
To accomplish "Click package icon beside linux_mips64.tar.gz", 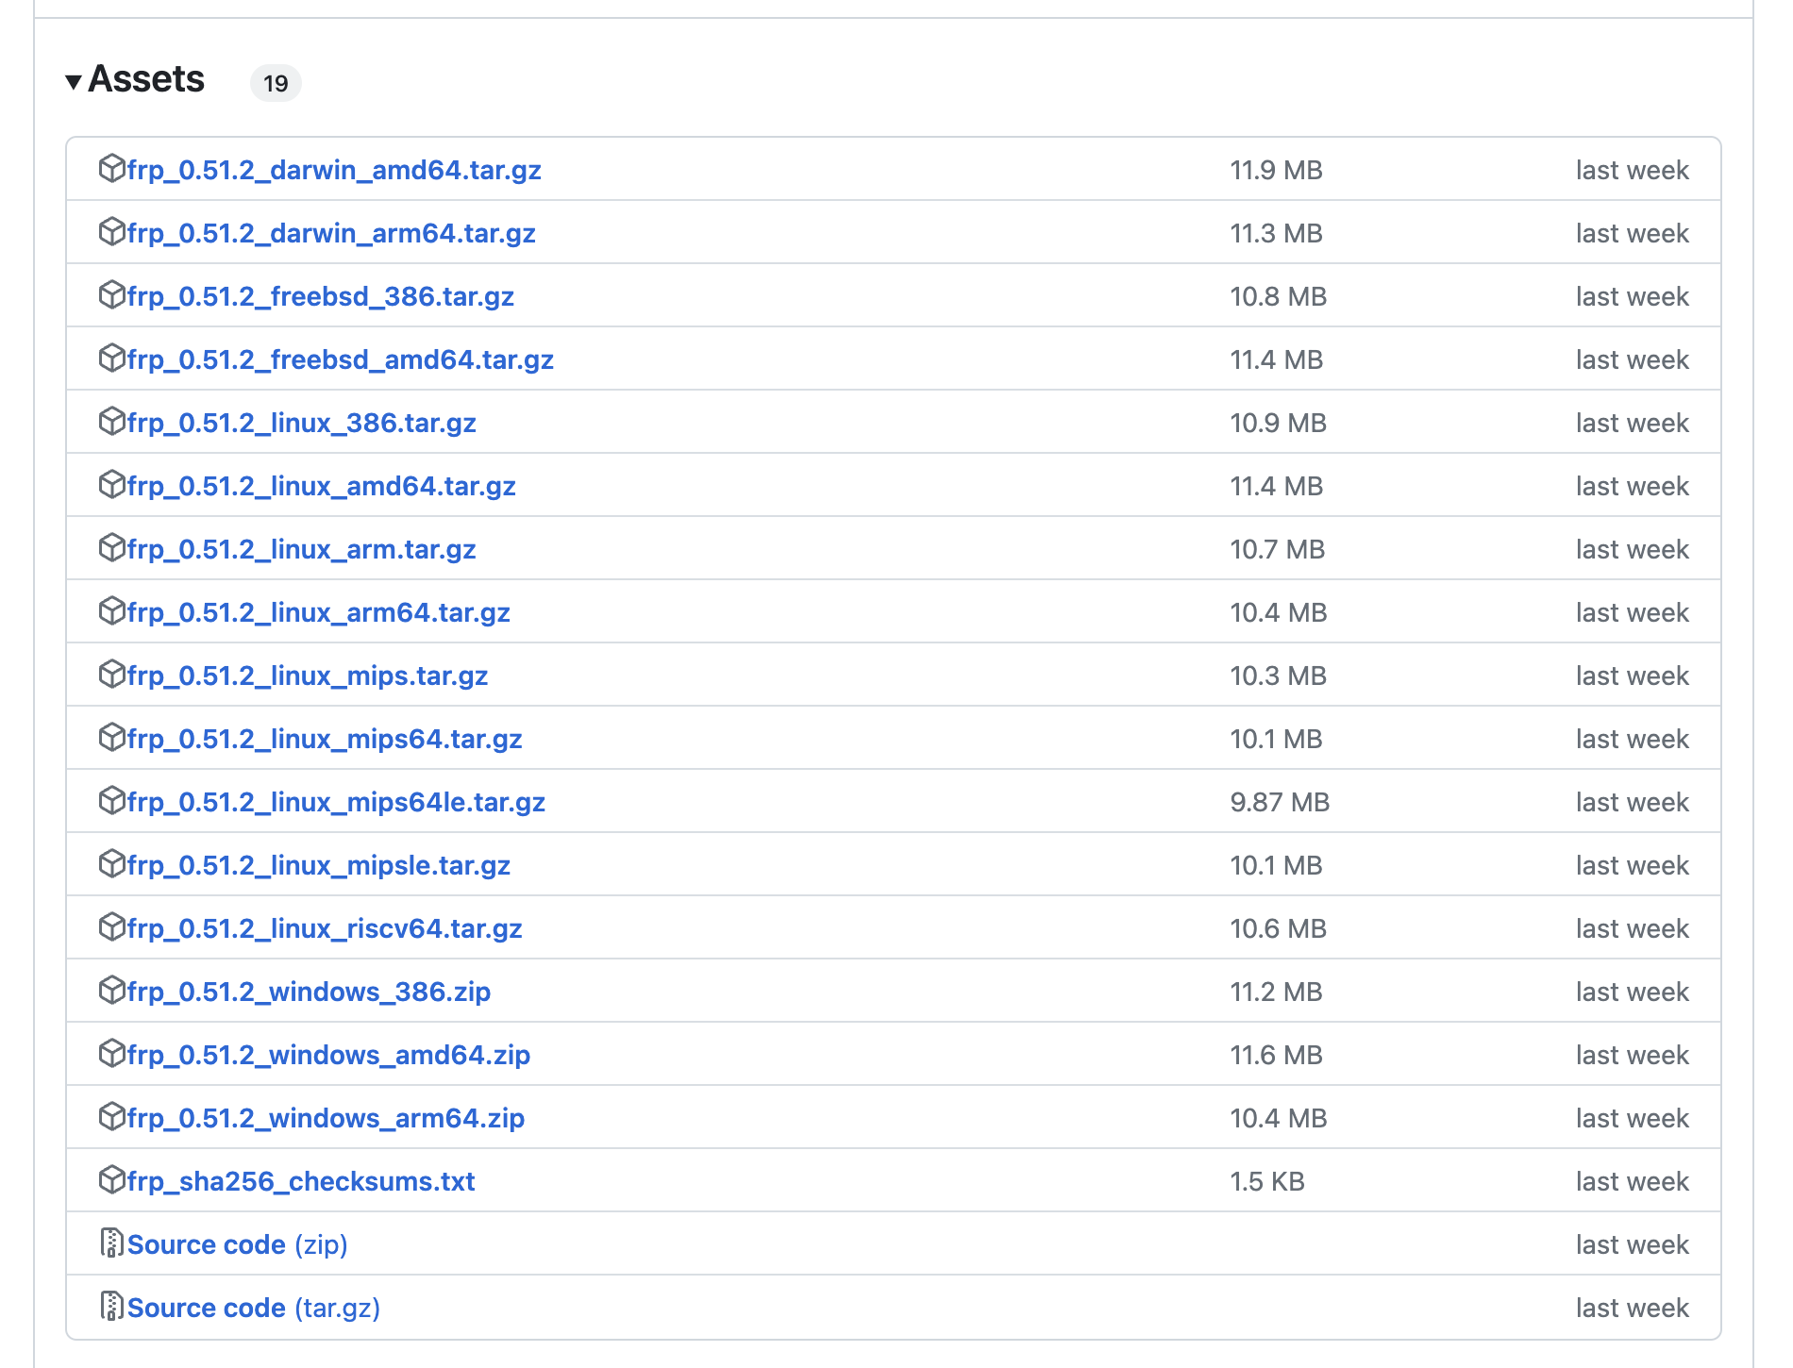I will point(112,737).
